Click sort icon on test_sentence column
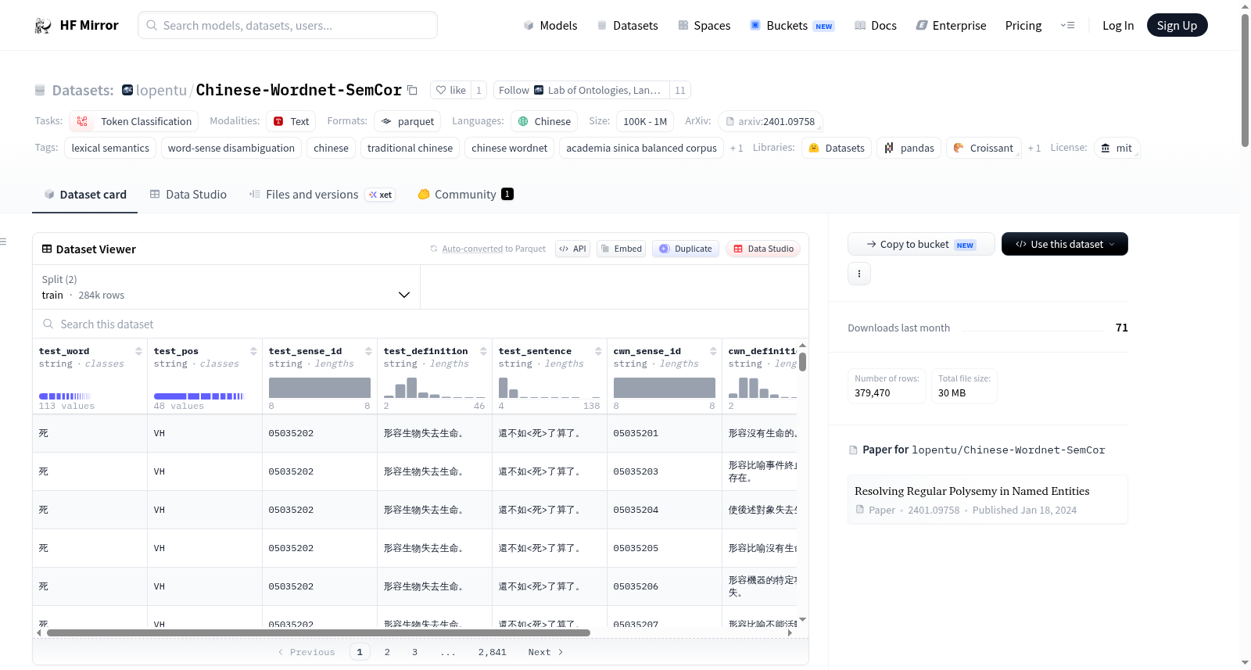 click(x=598, y=351)
